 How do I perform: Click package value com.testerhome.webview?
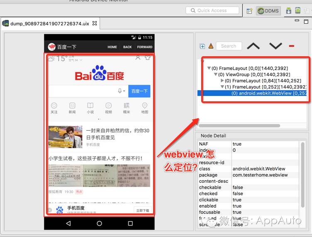[260, 175]
